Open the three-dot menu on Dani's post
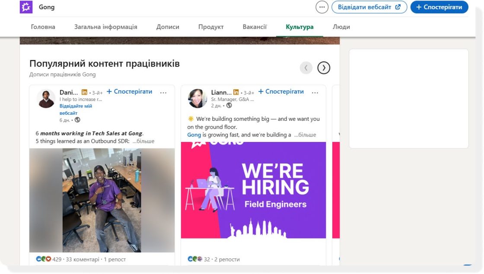The width and height of the screenshot is (484, 274). (x=163, y=92)
